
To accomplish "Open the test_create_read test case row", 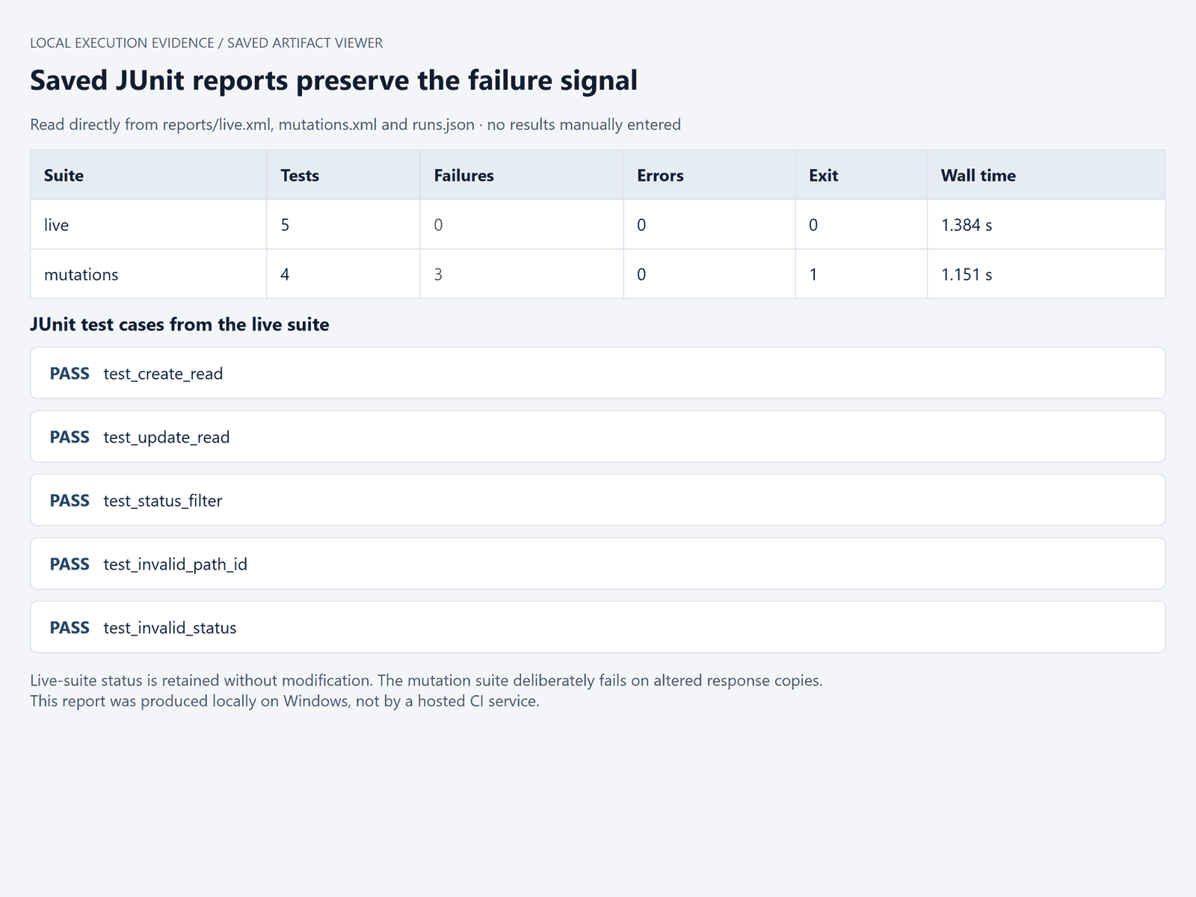I will 597,373.
